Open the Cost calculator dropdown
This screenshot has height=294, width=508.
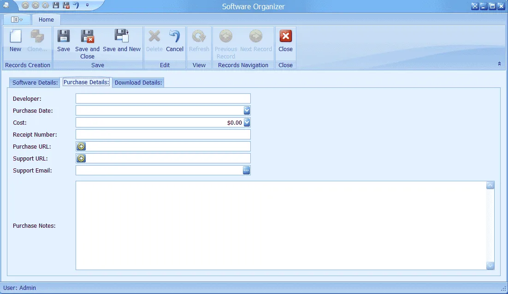[247, 122]
